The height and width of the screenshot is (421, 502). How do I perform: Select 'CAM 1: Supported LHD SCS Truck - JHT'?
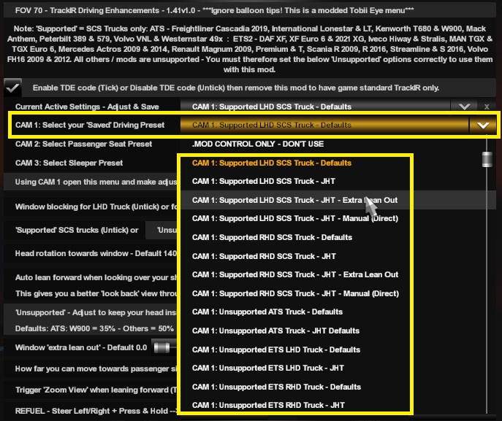pos(264,181)
